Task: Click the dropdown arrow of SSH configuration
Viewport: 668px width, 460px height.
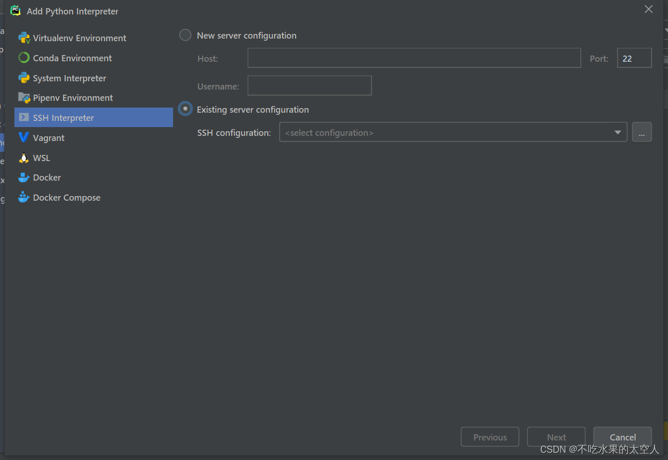Action: point(618,133)
